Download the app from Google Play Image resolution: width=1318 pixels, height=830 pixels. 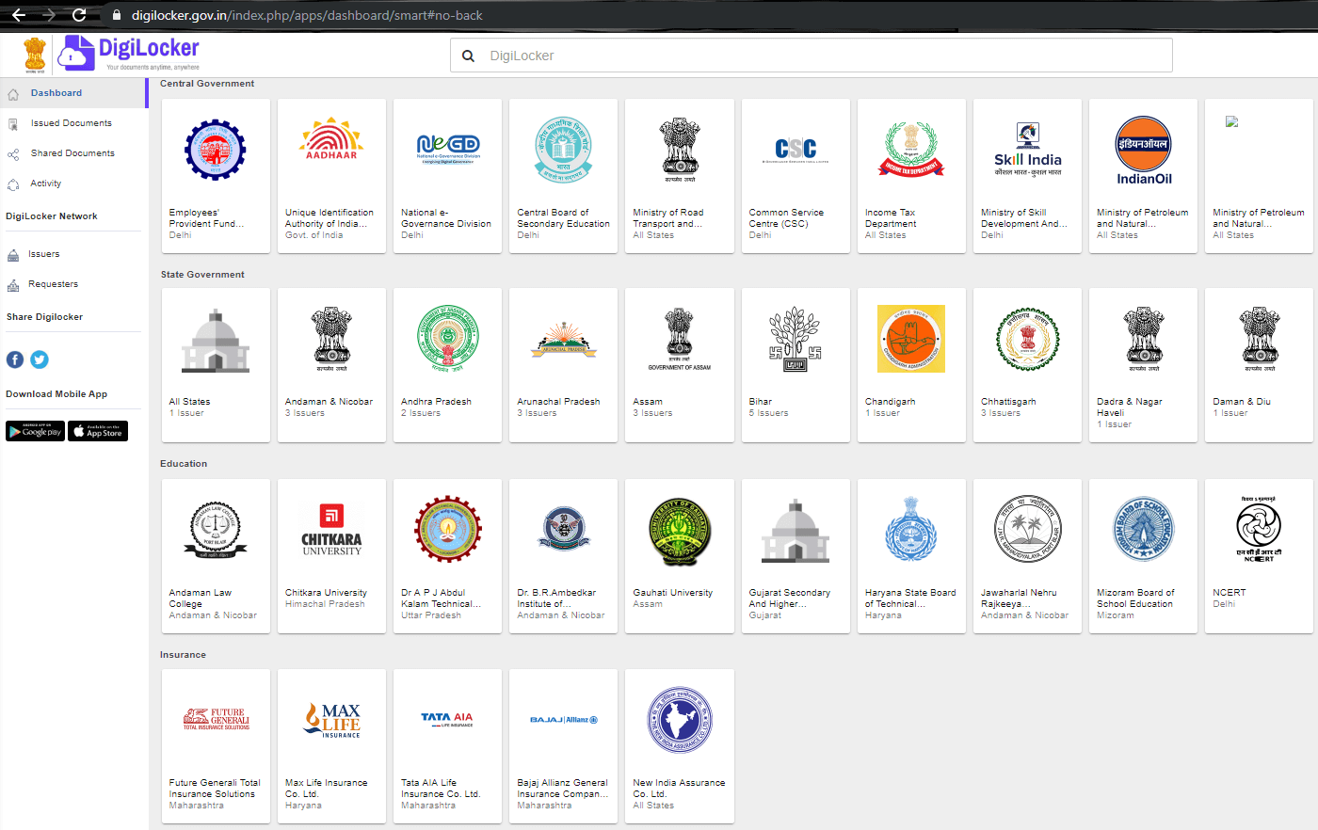click(x=34, y=430)
